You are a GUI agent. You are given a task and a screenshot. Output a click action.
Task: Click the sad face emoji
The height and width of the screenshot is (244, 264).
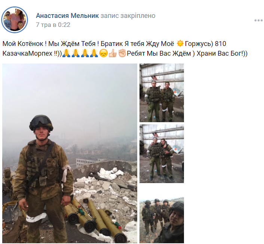103,53
